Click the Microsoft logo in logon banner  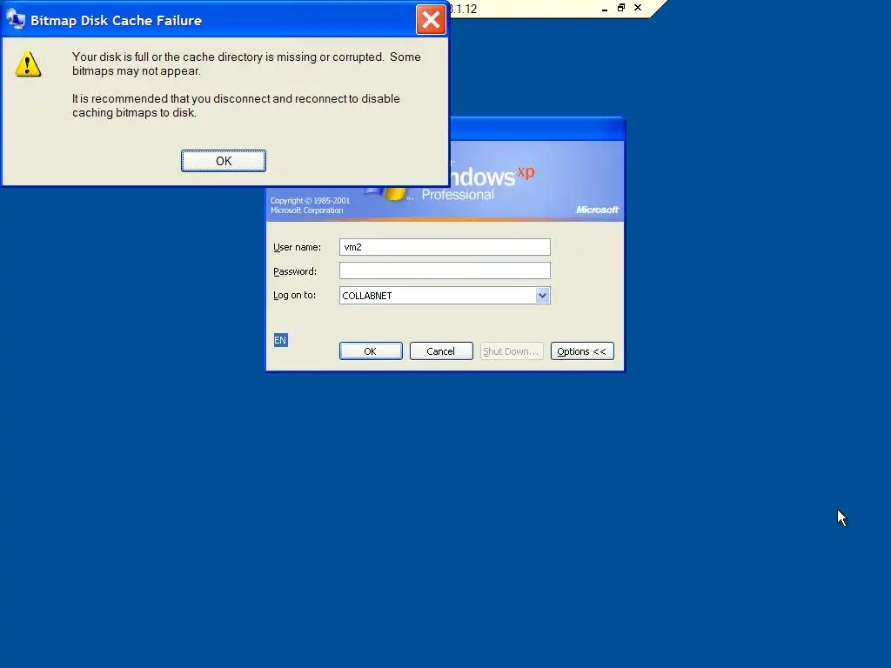coord(597,210)
